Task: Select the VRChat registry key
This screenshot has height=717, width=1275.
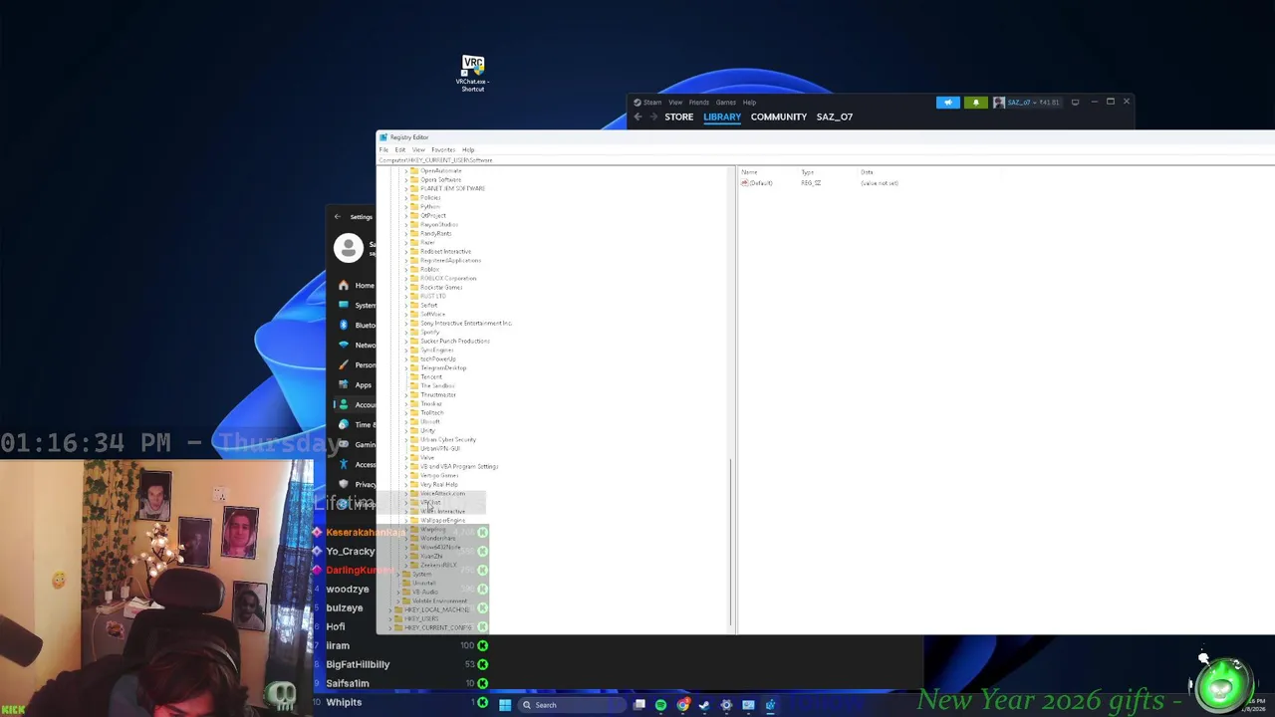Action: 430,503
